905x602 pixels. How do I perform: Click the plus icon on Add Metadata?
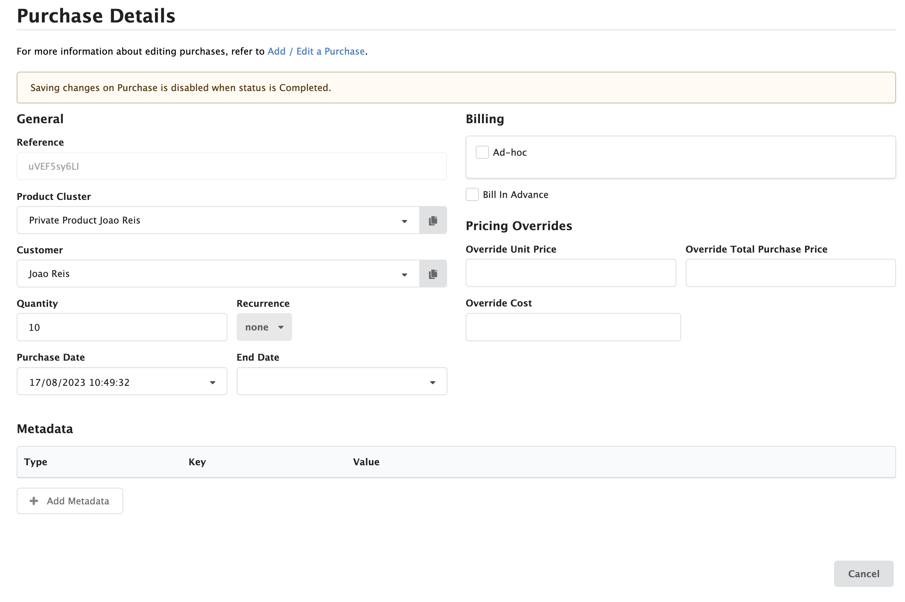click(34, 501)
